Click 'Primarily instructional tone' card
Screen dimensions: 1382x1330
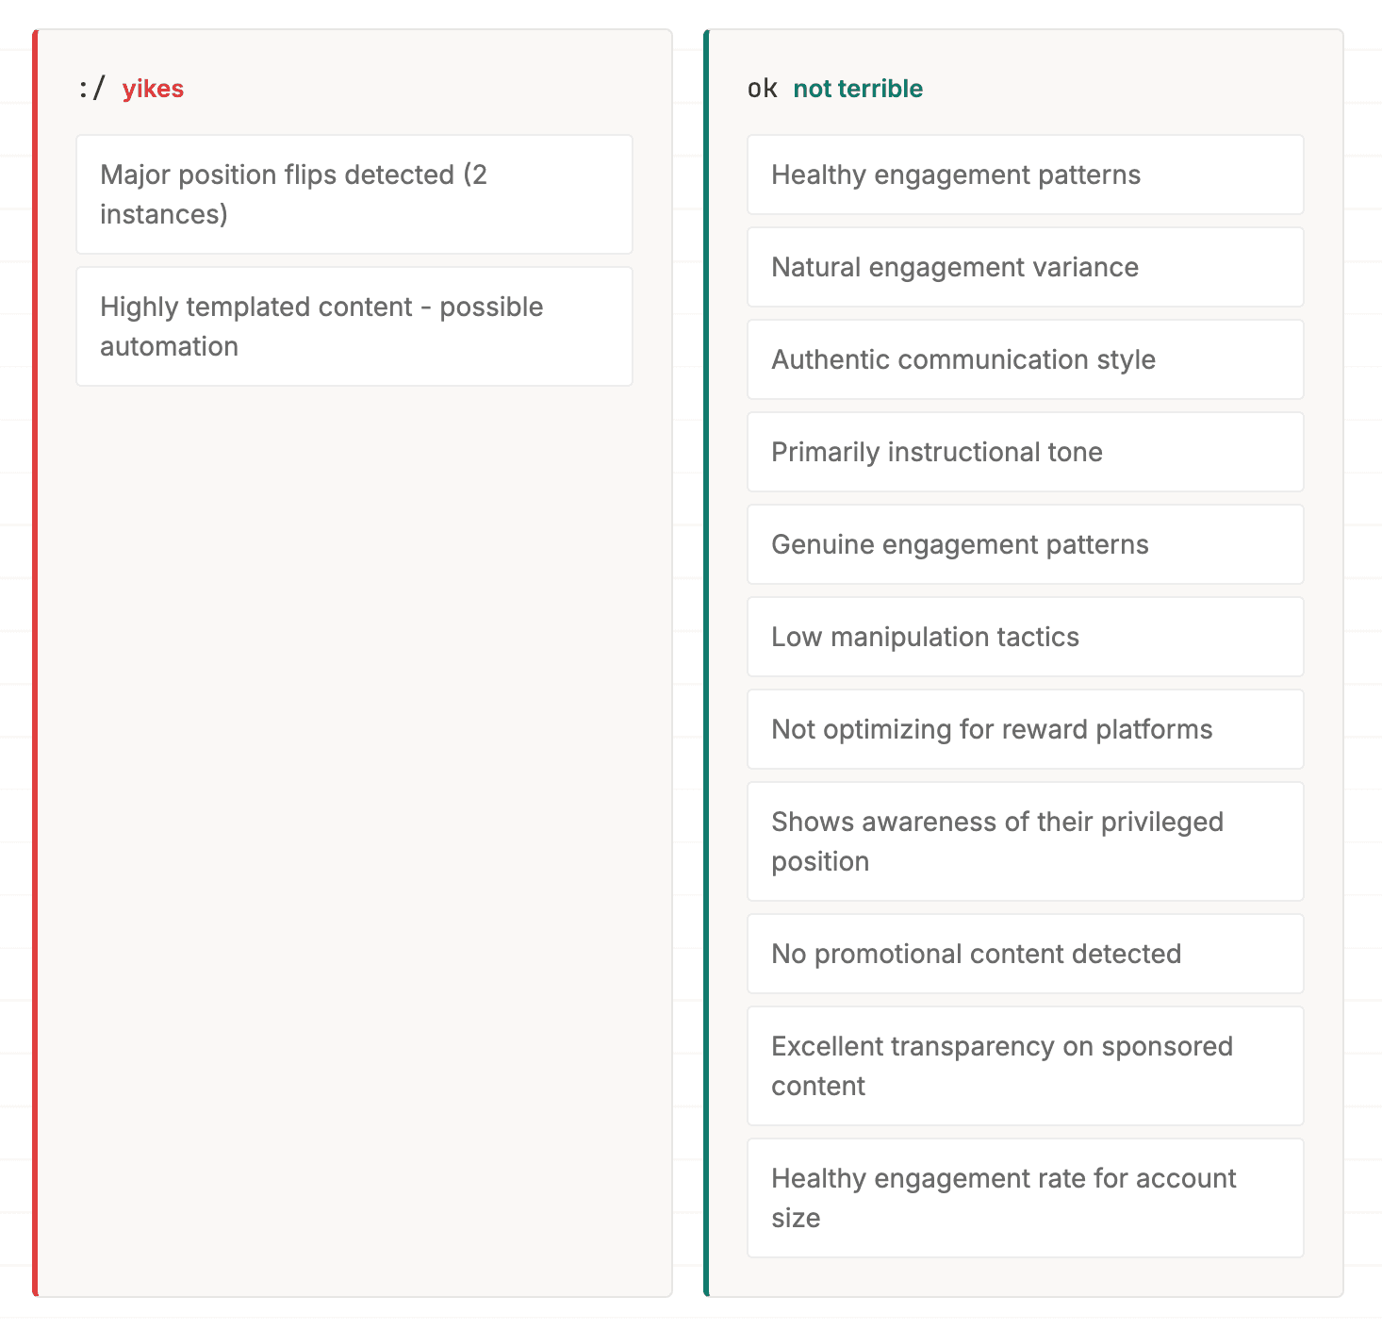pos(1025,452)
